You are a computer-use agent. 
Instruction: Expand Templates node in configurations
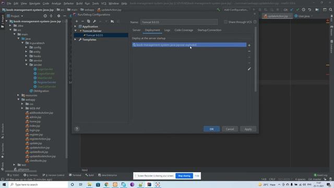(x=75, y=40)
